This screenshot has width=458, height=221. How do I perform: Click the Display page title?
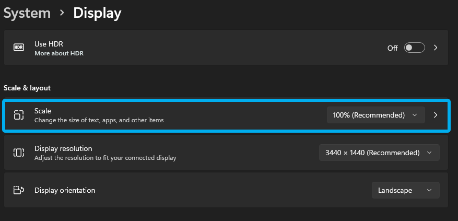(x=97, y=13)
